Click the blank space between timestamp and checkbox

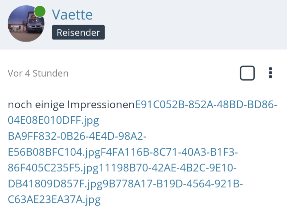coord(153,73)
